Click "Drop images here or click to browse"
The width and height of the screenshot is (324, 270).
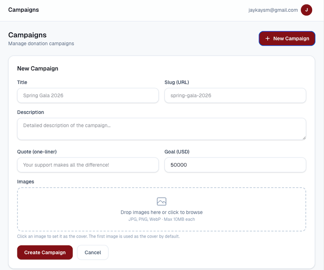tap(162, 212)
